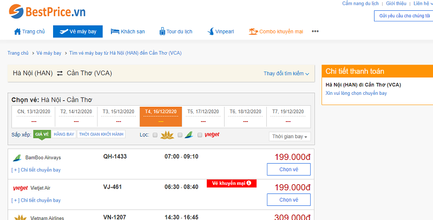The width and height of the screenshot is (433, 220).
Task: Click Bamboo flight price 199.000đ
Action: pyautogui.click(x=292, y=157)
